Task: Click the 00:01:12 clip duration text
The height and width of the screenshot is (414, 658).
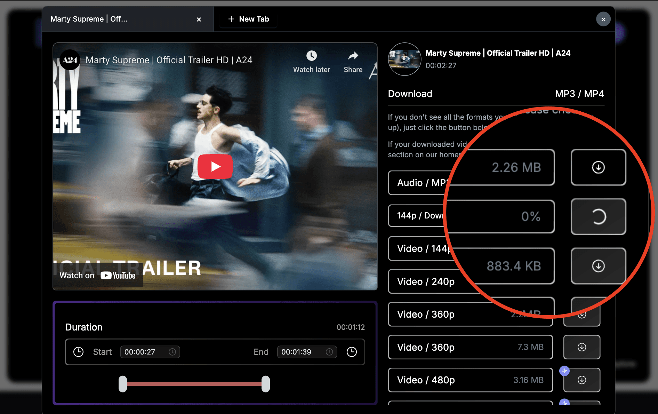Action: click(351, 327)
